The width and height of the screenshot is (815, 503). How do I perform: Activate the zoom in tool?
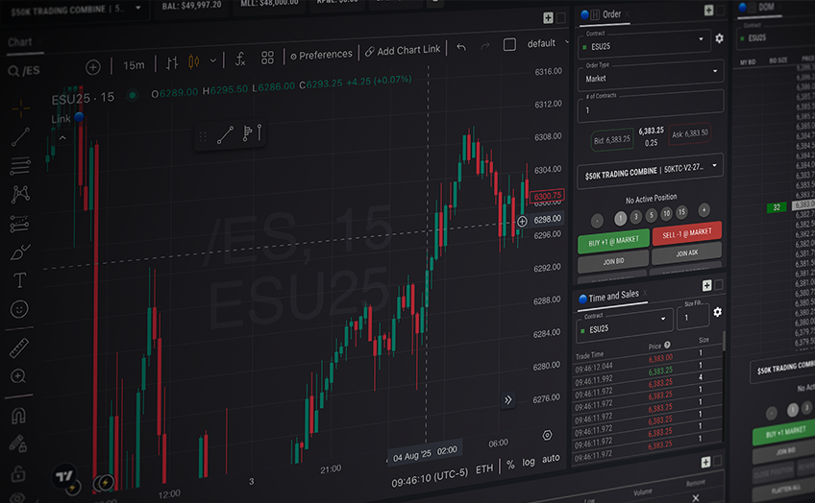tap(18, 376)
